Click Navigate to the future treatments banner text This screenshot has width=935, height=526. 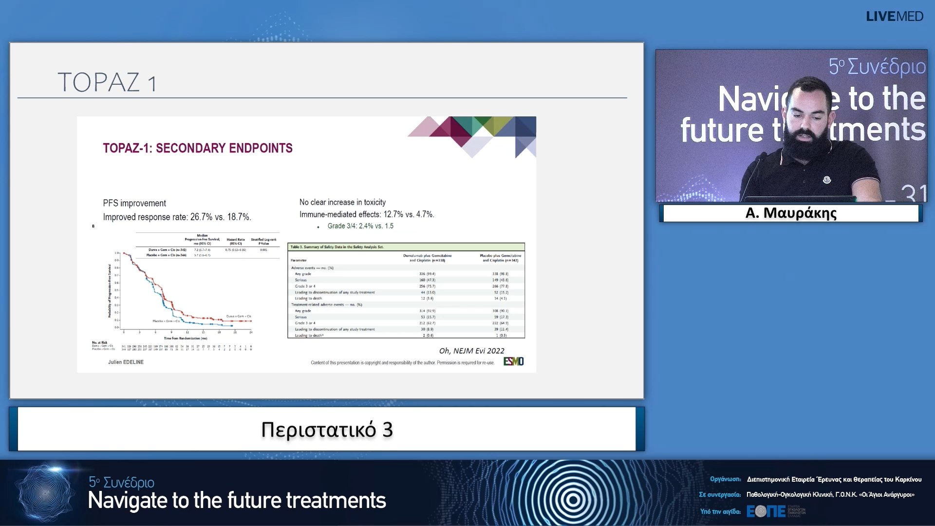237,501
